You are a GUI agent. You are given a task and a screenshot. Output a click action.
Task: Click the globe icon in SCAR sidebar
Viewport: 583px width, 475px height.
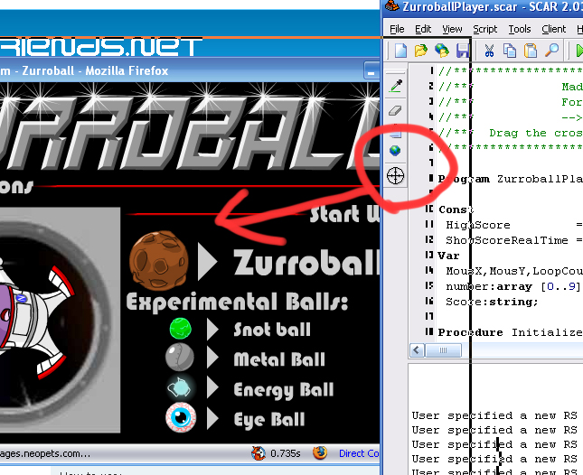point(395,151)
